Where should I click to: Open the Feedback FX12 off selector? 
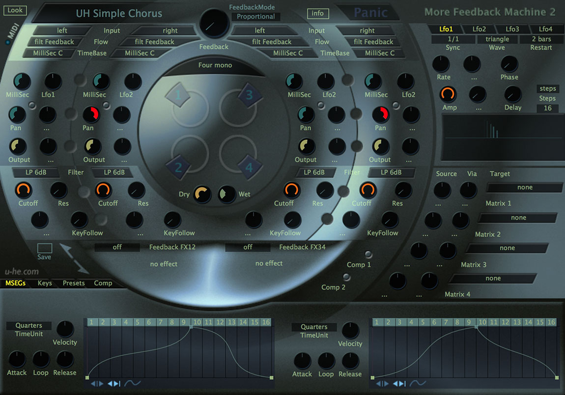(117, 247)
